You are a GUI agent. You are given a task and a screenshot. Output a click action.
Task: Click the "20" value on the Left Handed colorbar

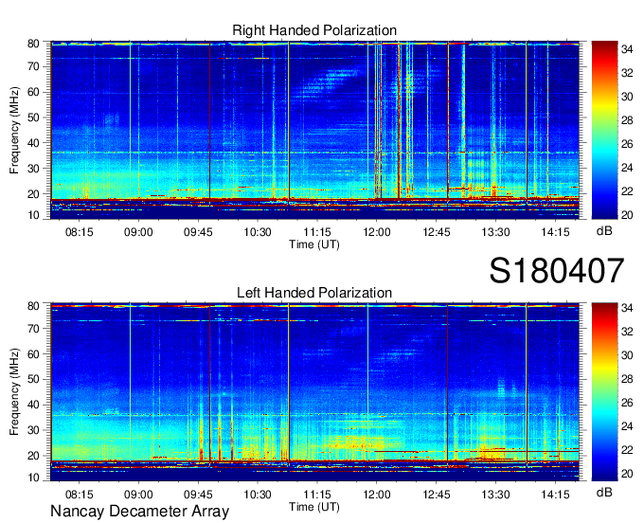pyautogui.click(x=627, y=474)
